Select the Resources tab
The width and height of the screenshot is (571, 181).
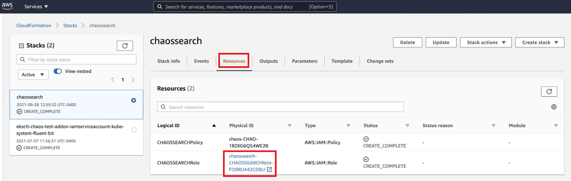point(234,61)
